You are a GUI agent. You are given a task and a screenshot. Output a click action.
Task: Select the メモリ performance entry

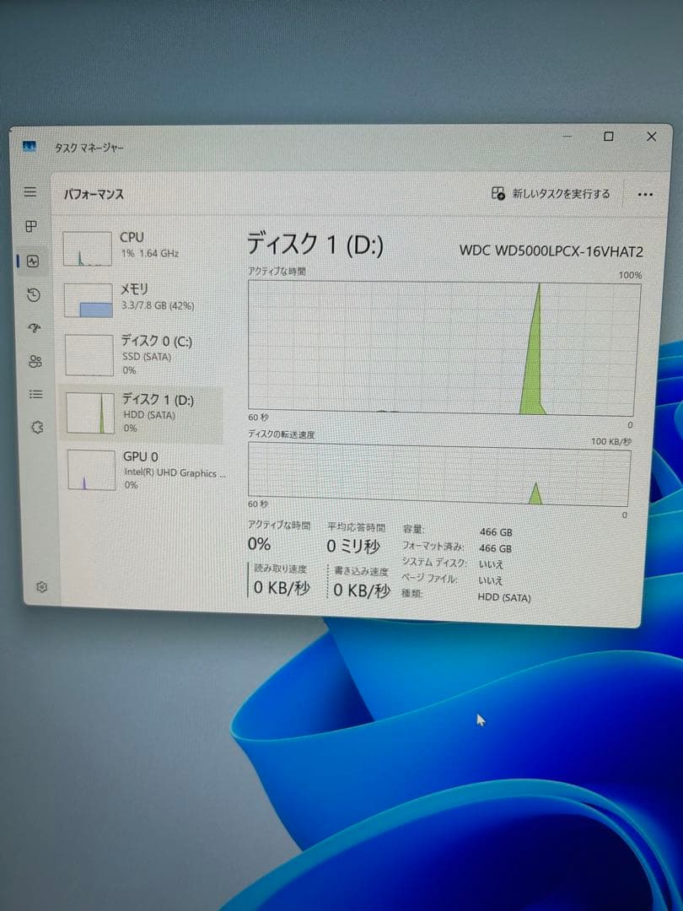(x=135, y=297)
